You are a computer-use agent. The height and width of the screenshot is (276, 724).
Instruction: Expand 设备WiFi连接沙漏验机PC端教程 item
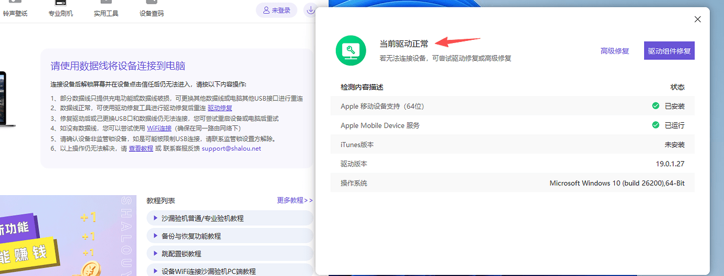230,271
